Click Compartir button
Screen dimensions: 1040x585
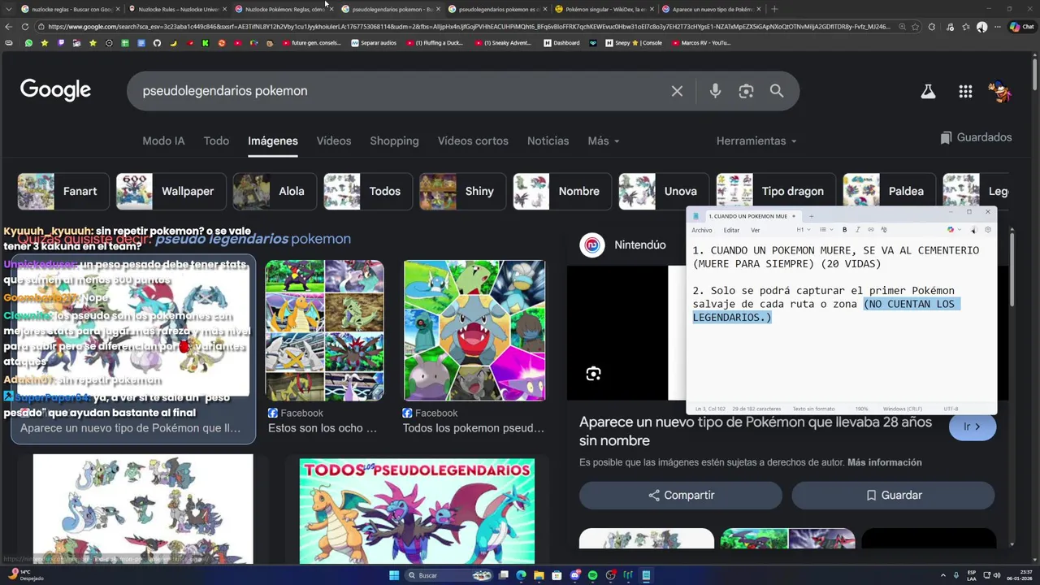[x=681, y=495]
